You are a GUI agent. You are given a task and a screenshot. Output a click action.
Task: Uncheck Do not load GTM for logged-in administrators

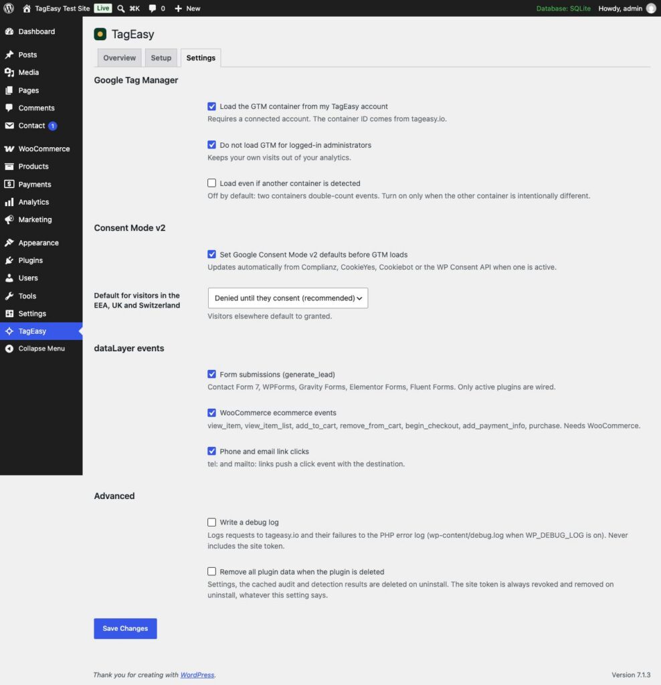click(212, 145)
